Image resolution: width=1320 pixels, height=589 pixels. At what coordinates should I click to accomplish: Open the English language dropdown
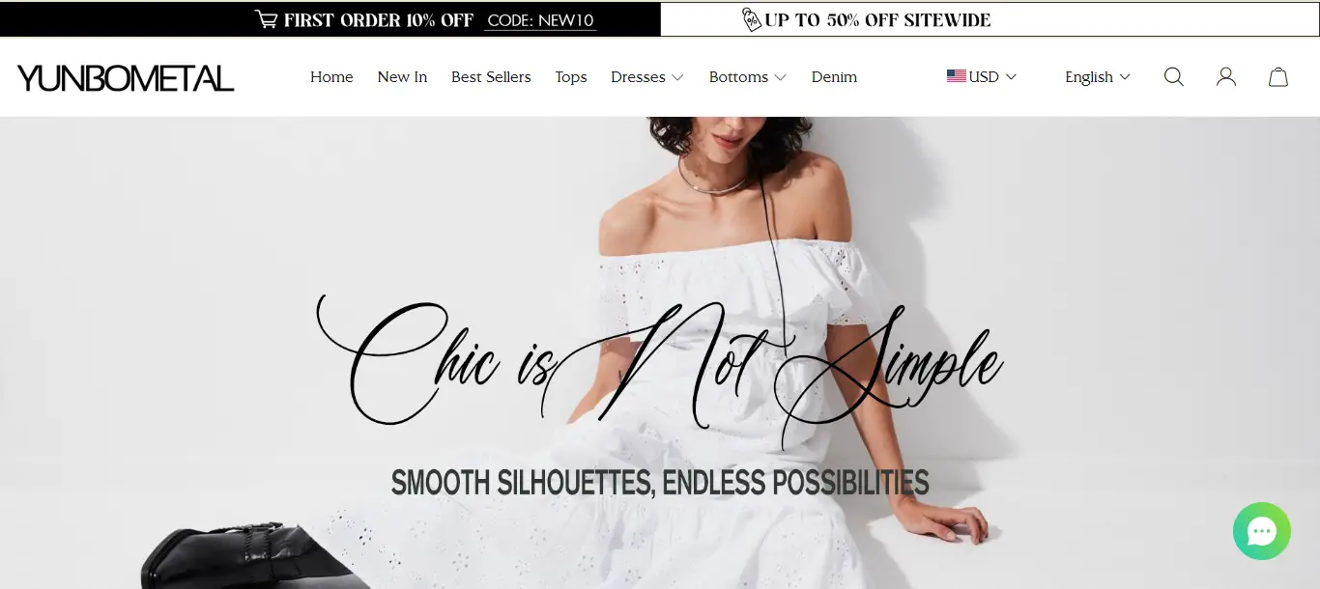click(1098, 77)
